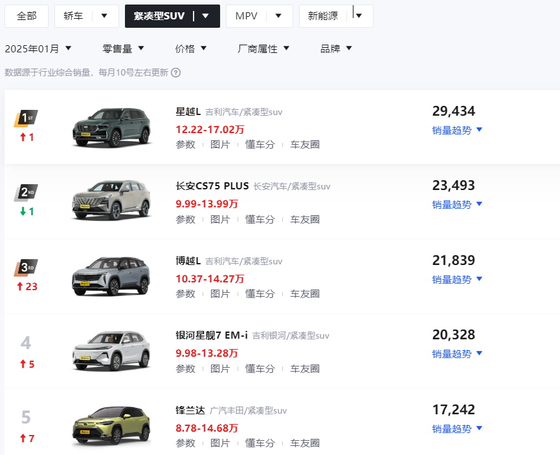
Task: Open 懂车分 for 锋兰达
Action: 260,443
